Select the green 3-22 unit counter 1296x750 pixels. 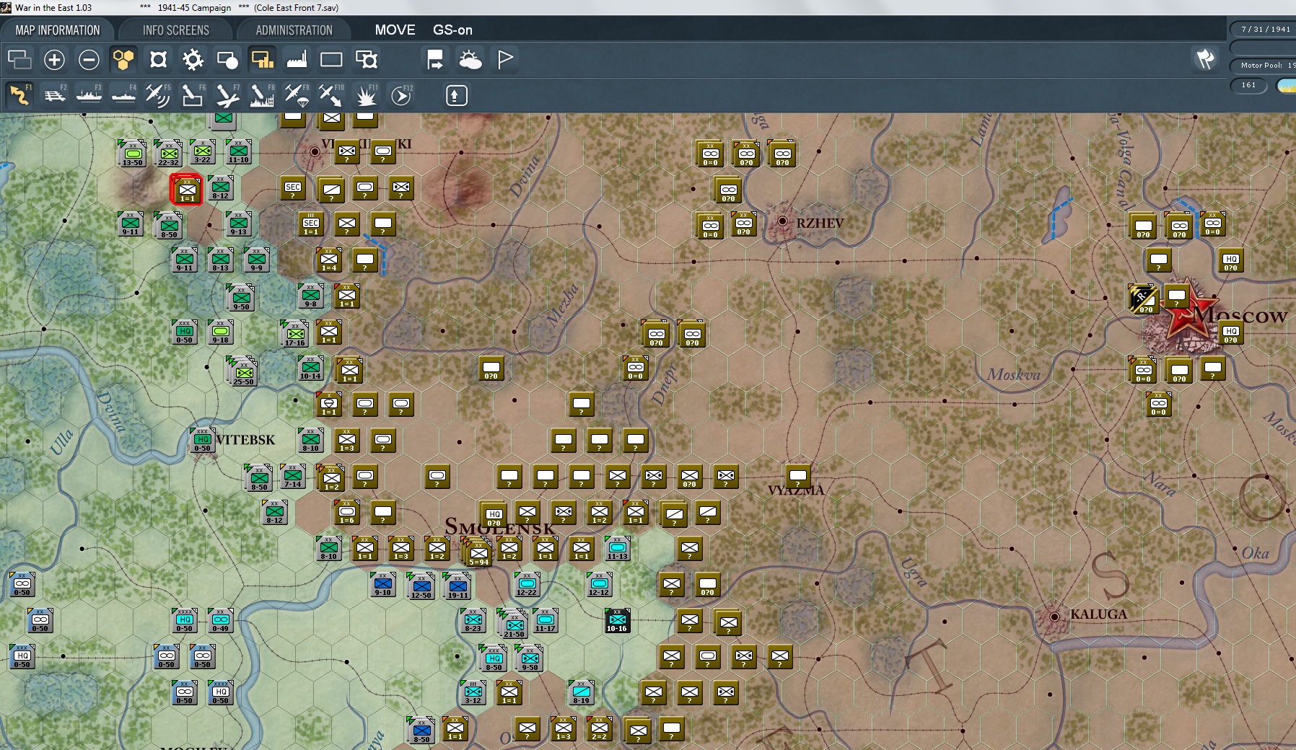coord(203,152)
